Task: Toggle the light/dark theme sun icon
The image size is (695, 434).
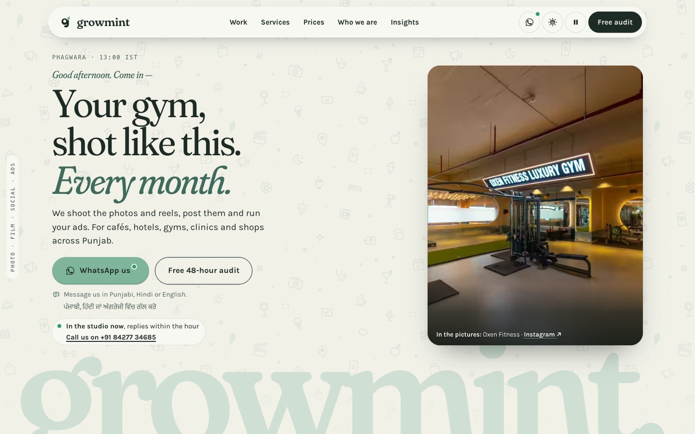Action: tap(553, 22)
